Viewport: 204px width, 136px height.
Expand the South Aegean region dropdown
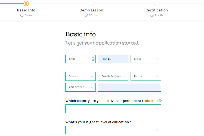[113, 76]
